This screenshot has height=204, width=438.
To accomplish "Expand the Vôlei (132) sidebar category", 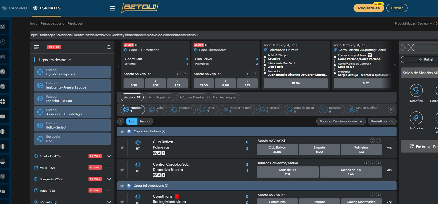I will click(x=109, y=168).
